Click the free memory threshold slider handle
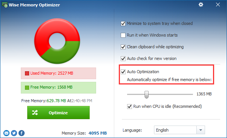227x138 pixels. coord(146,95)
